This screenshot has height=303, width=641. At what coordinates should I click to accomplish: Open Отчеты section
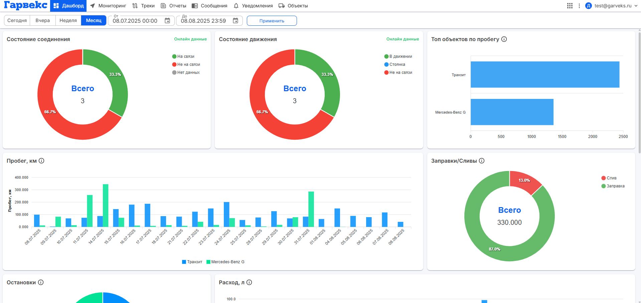173,6
